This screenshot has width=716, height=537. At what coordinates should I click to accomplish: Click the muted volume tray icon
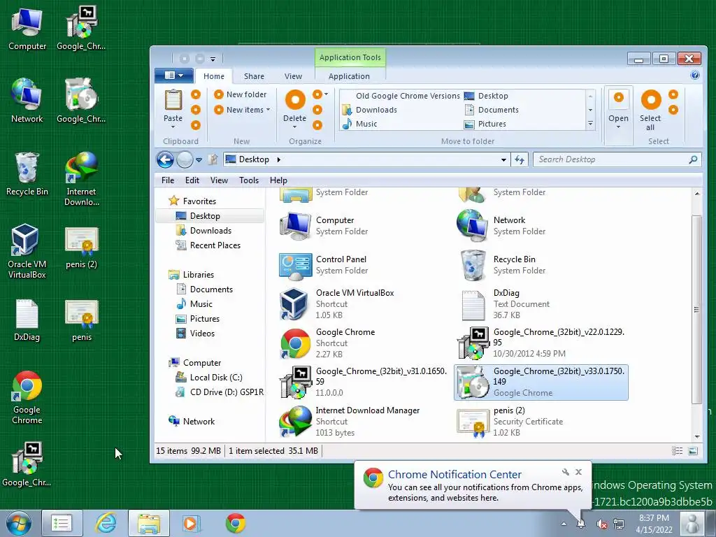[602, 524]
